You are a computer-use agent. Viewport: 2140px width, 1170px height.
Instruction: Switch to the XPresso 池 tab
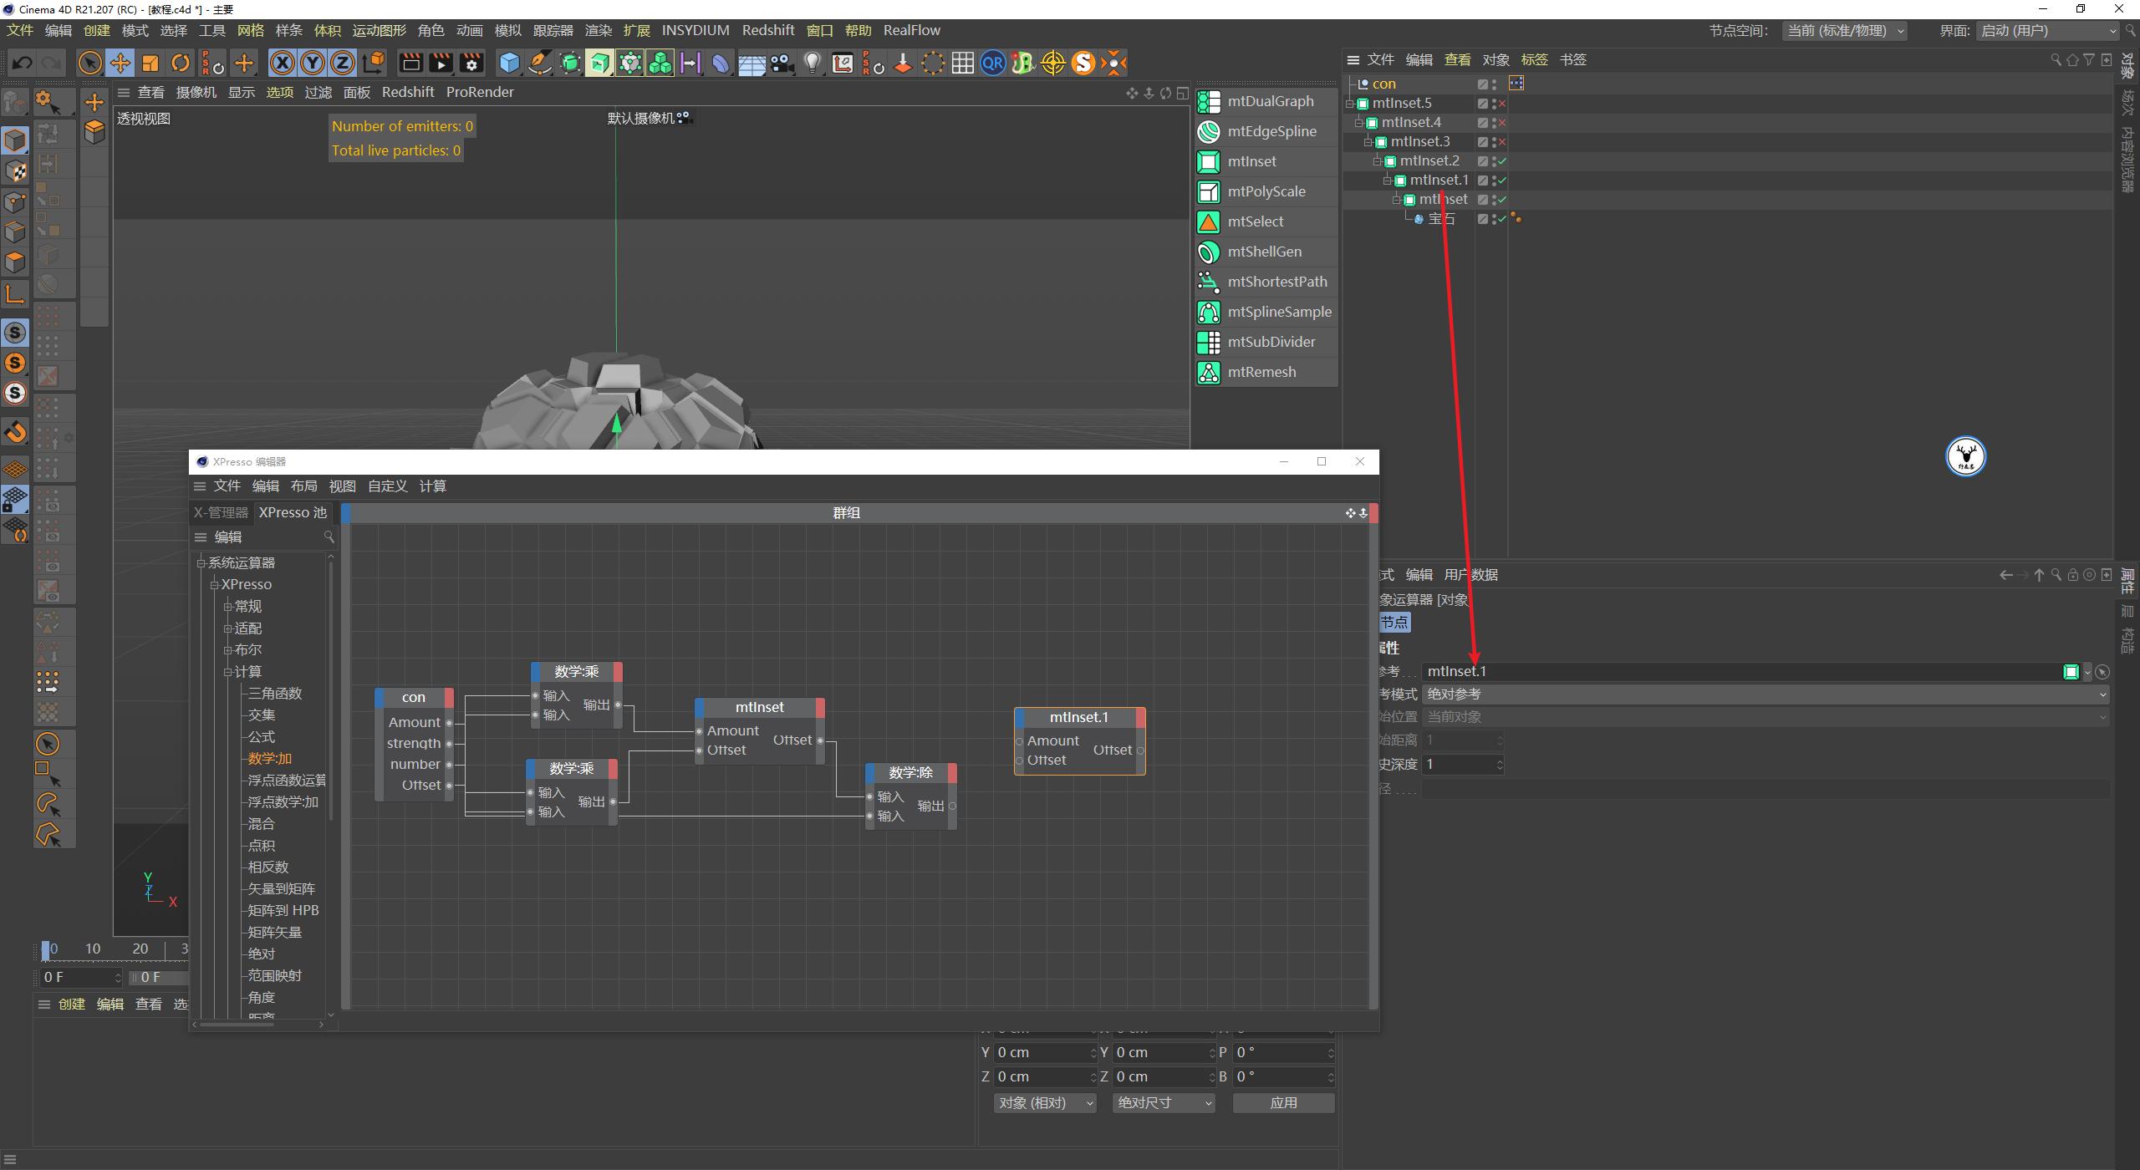tap(291, 512)
